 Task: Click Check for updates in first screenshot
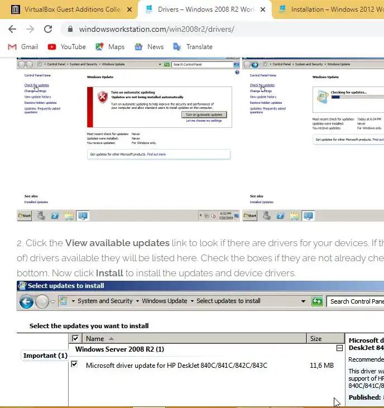click(x=37, y=85)
